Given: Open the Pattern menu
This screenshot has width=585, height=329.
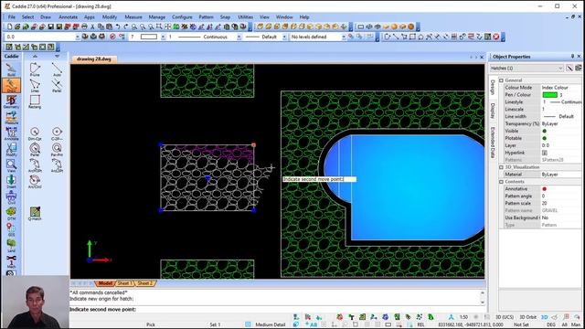Looking at the screenshot, I should (206, 16).
